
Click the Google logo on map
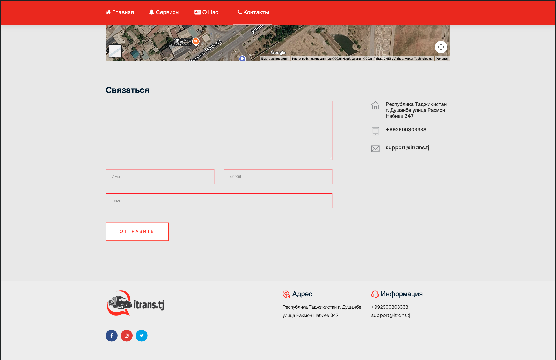[x=278, y=52]
